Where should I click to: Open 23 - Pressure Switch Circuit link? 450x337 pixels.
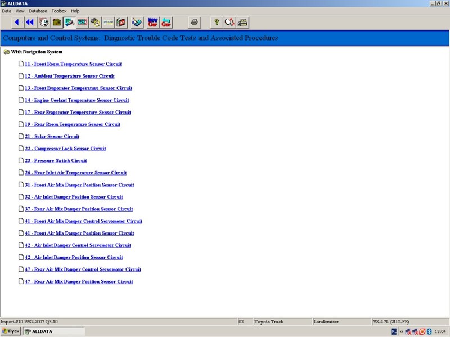(56, 160)
